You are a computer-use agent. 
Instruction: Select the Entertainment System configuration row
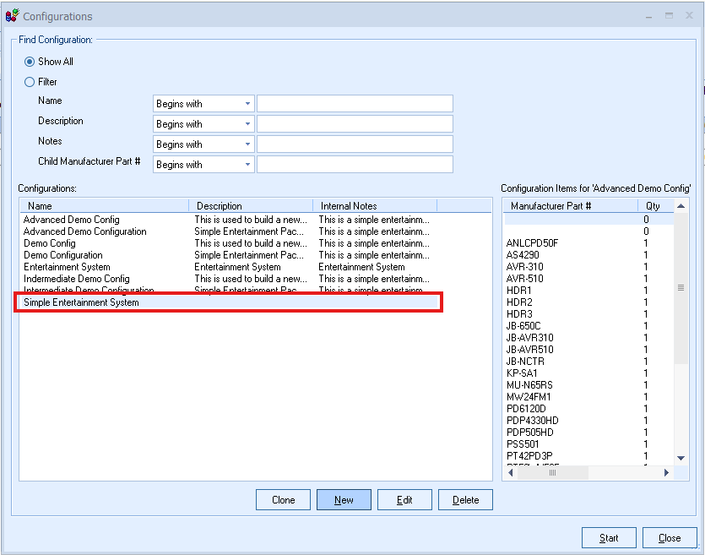pyautogui.click(x=67, y=267)
